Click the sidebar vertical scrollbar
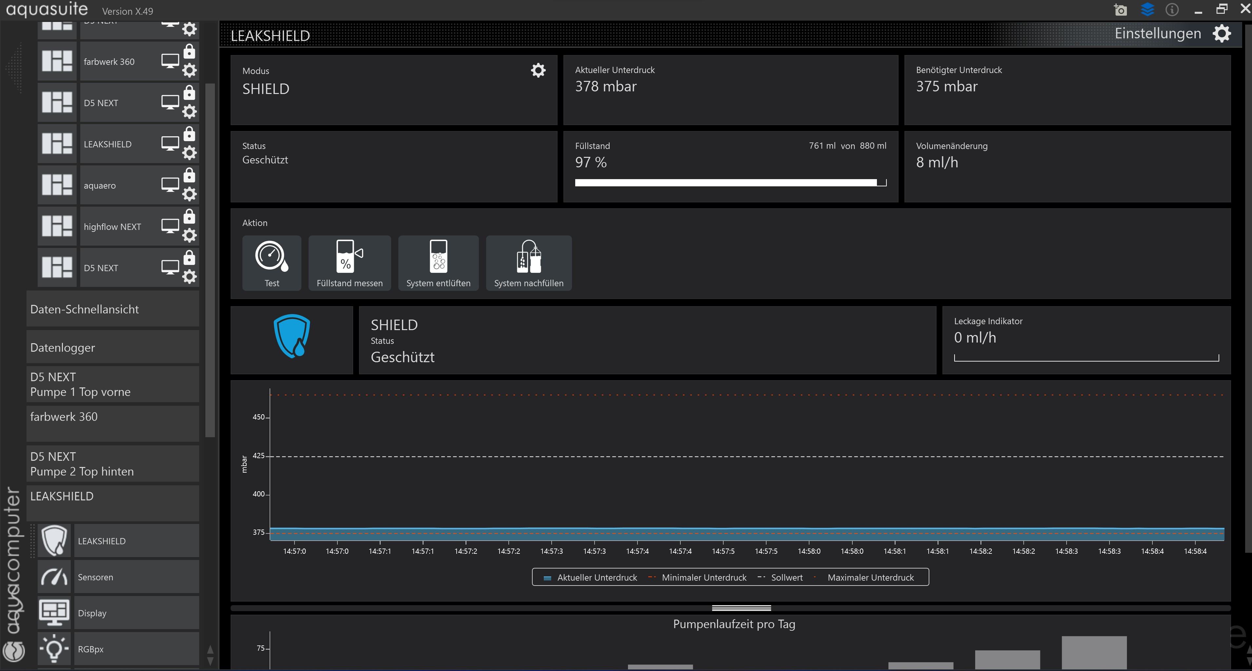The image size is (1252, 671). (210, 260)
